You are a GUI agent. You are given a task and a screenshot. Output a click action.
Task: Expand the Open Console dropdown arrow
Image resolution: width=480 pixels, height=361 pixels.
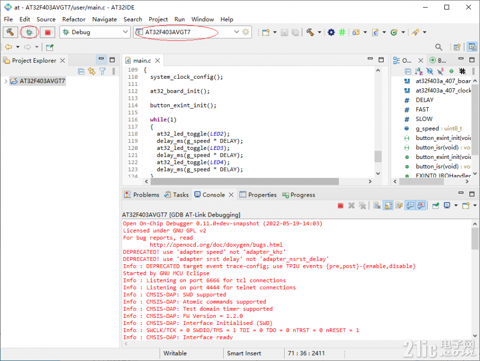point(475,206)
